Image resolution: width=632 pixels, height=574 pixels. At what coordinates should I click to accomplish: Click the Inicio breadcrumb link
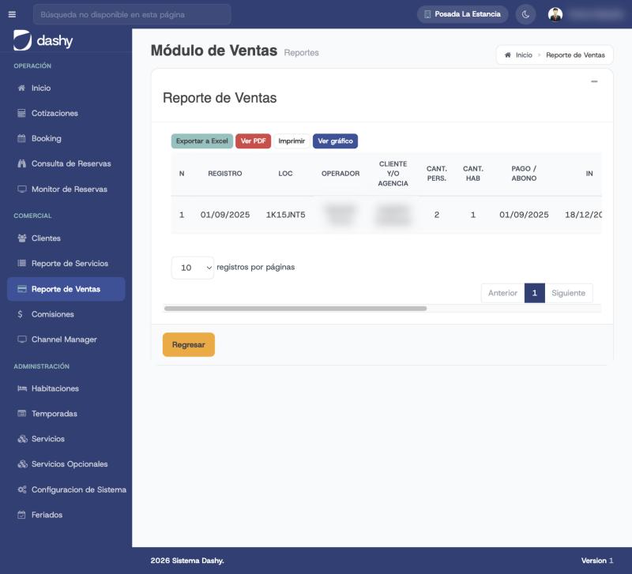524,54
